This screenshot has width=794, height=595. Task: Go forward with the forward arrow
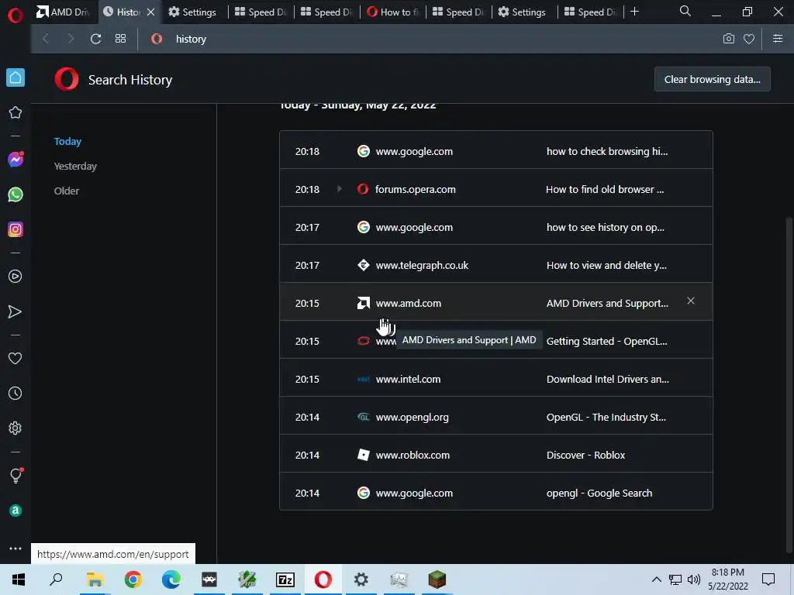[71, 39]
